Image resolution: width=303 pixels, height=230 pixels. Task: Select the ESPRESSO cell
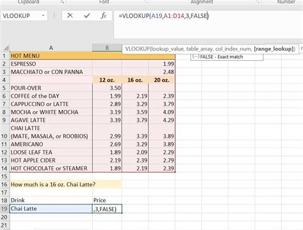pyautogui.click(x=51, y=64)
